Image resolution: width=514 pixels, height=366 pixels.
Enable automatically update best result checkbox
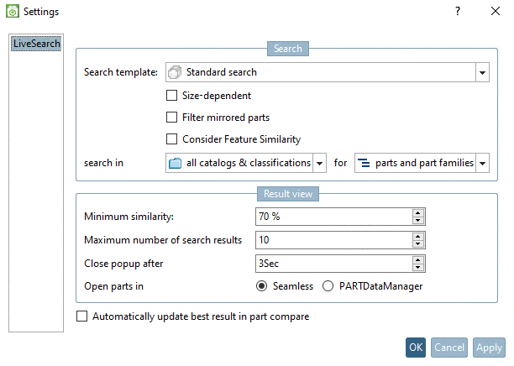pos(81,317)
